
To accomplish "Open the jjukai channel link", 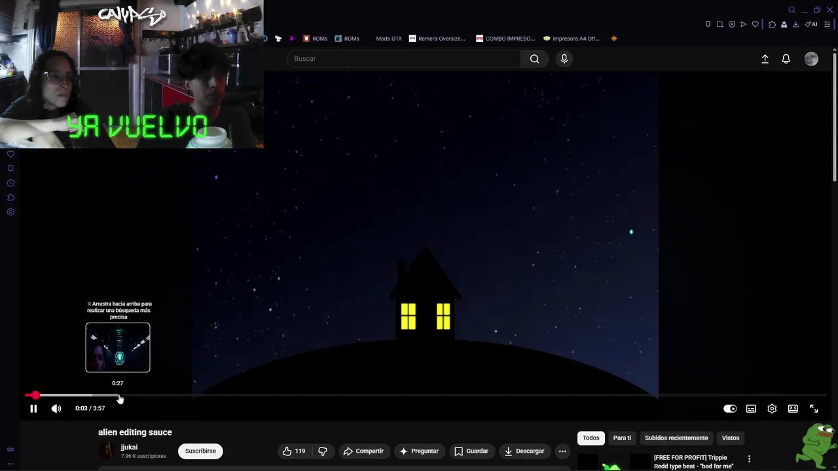I will tap(129, 447).
